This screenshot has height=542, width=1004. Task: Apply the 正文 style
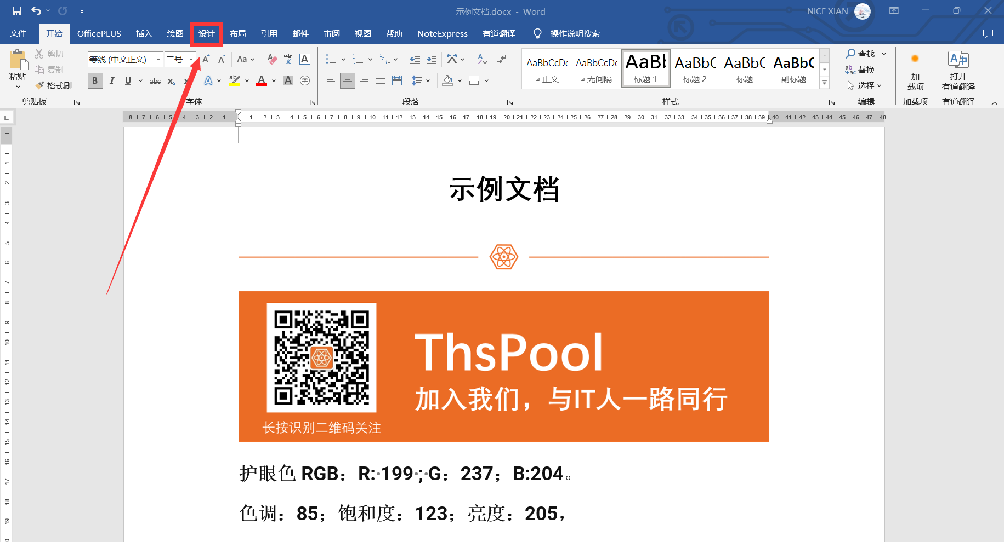(547, 68)
